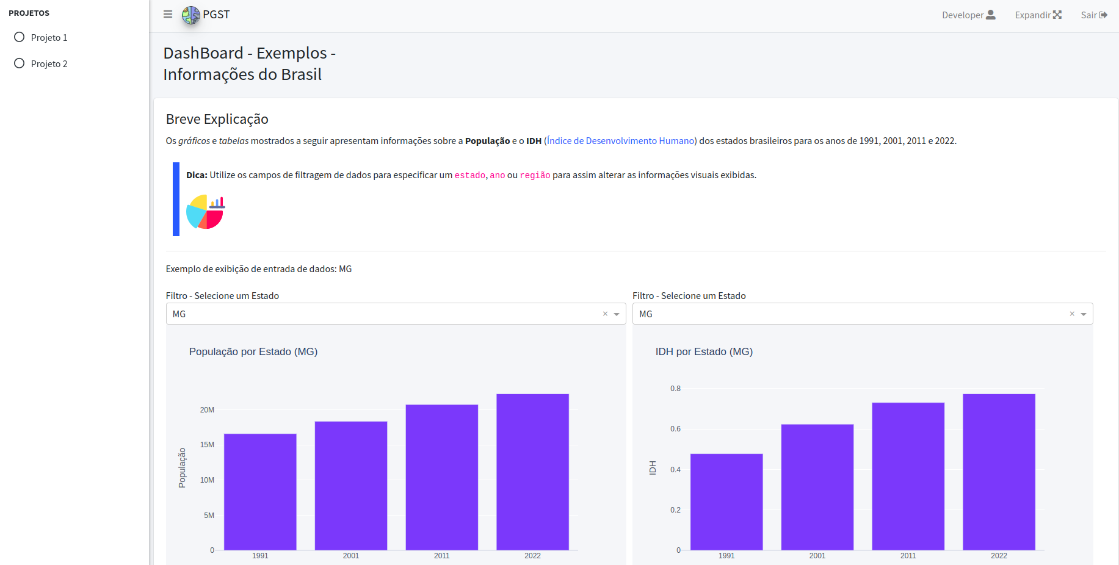Open the Índice de Desenvolvimento Humano link
Viewport: 1119px width, 565px height.
620,140
